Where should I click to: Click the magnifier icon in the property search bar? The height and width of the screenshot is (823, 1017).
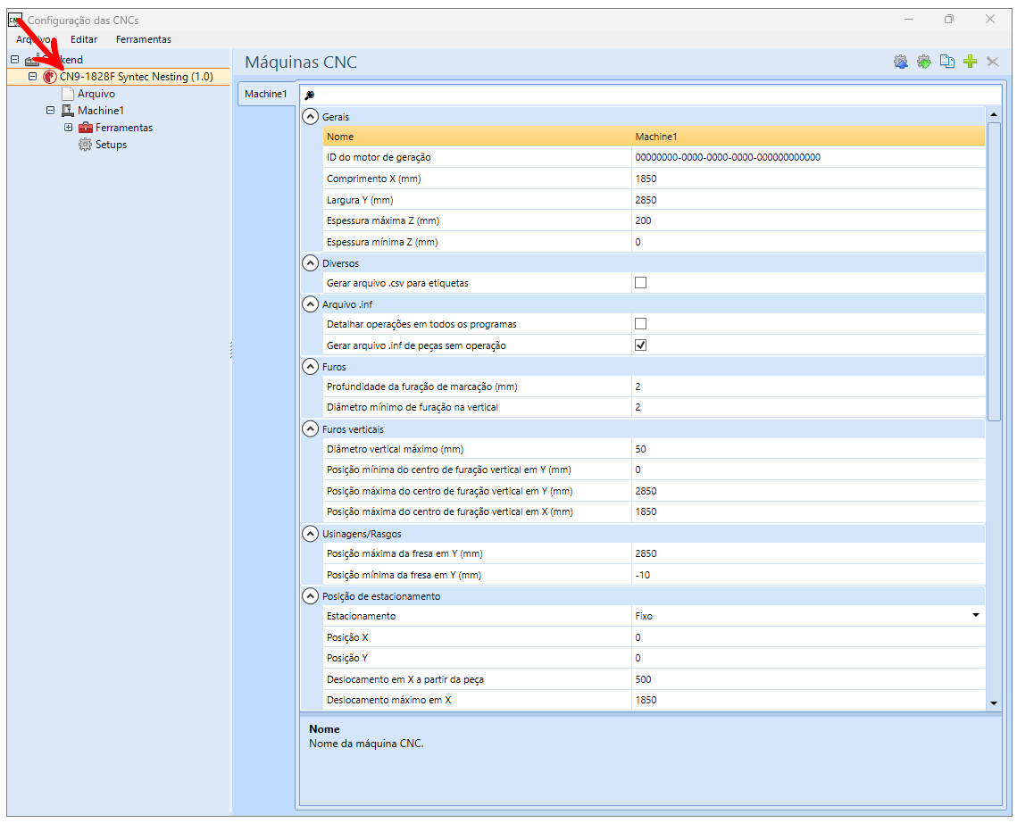tap(309, 96)
